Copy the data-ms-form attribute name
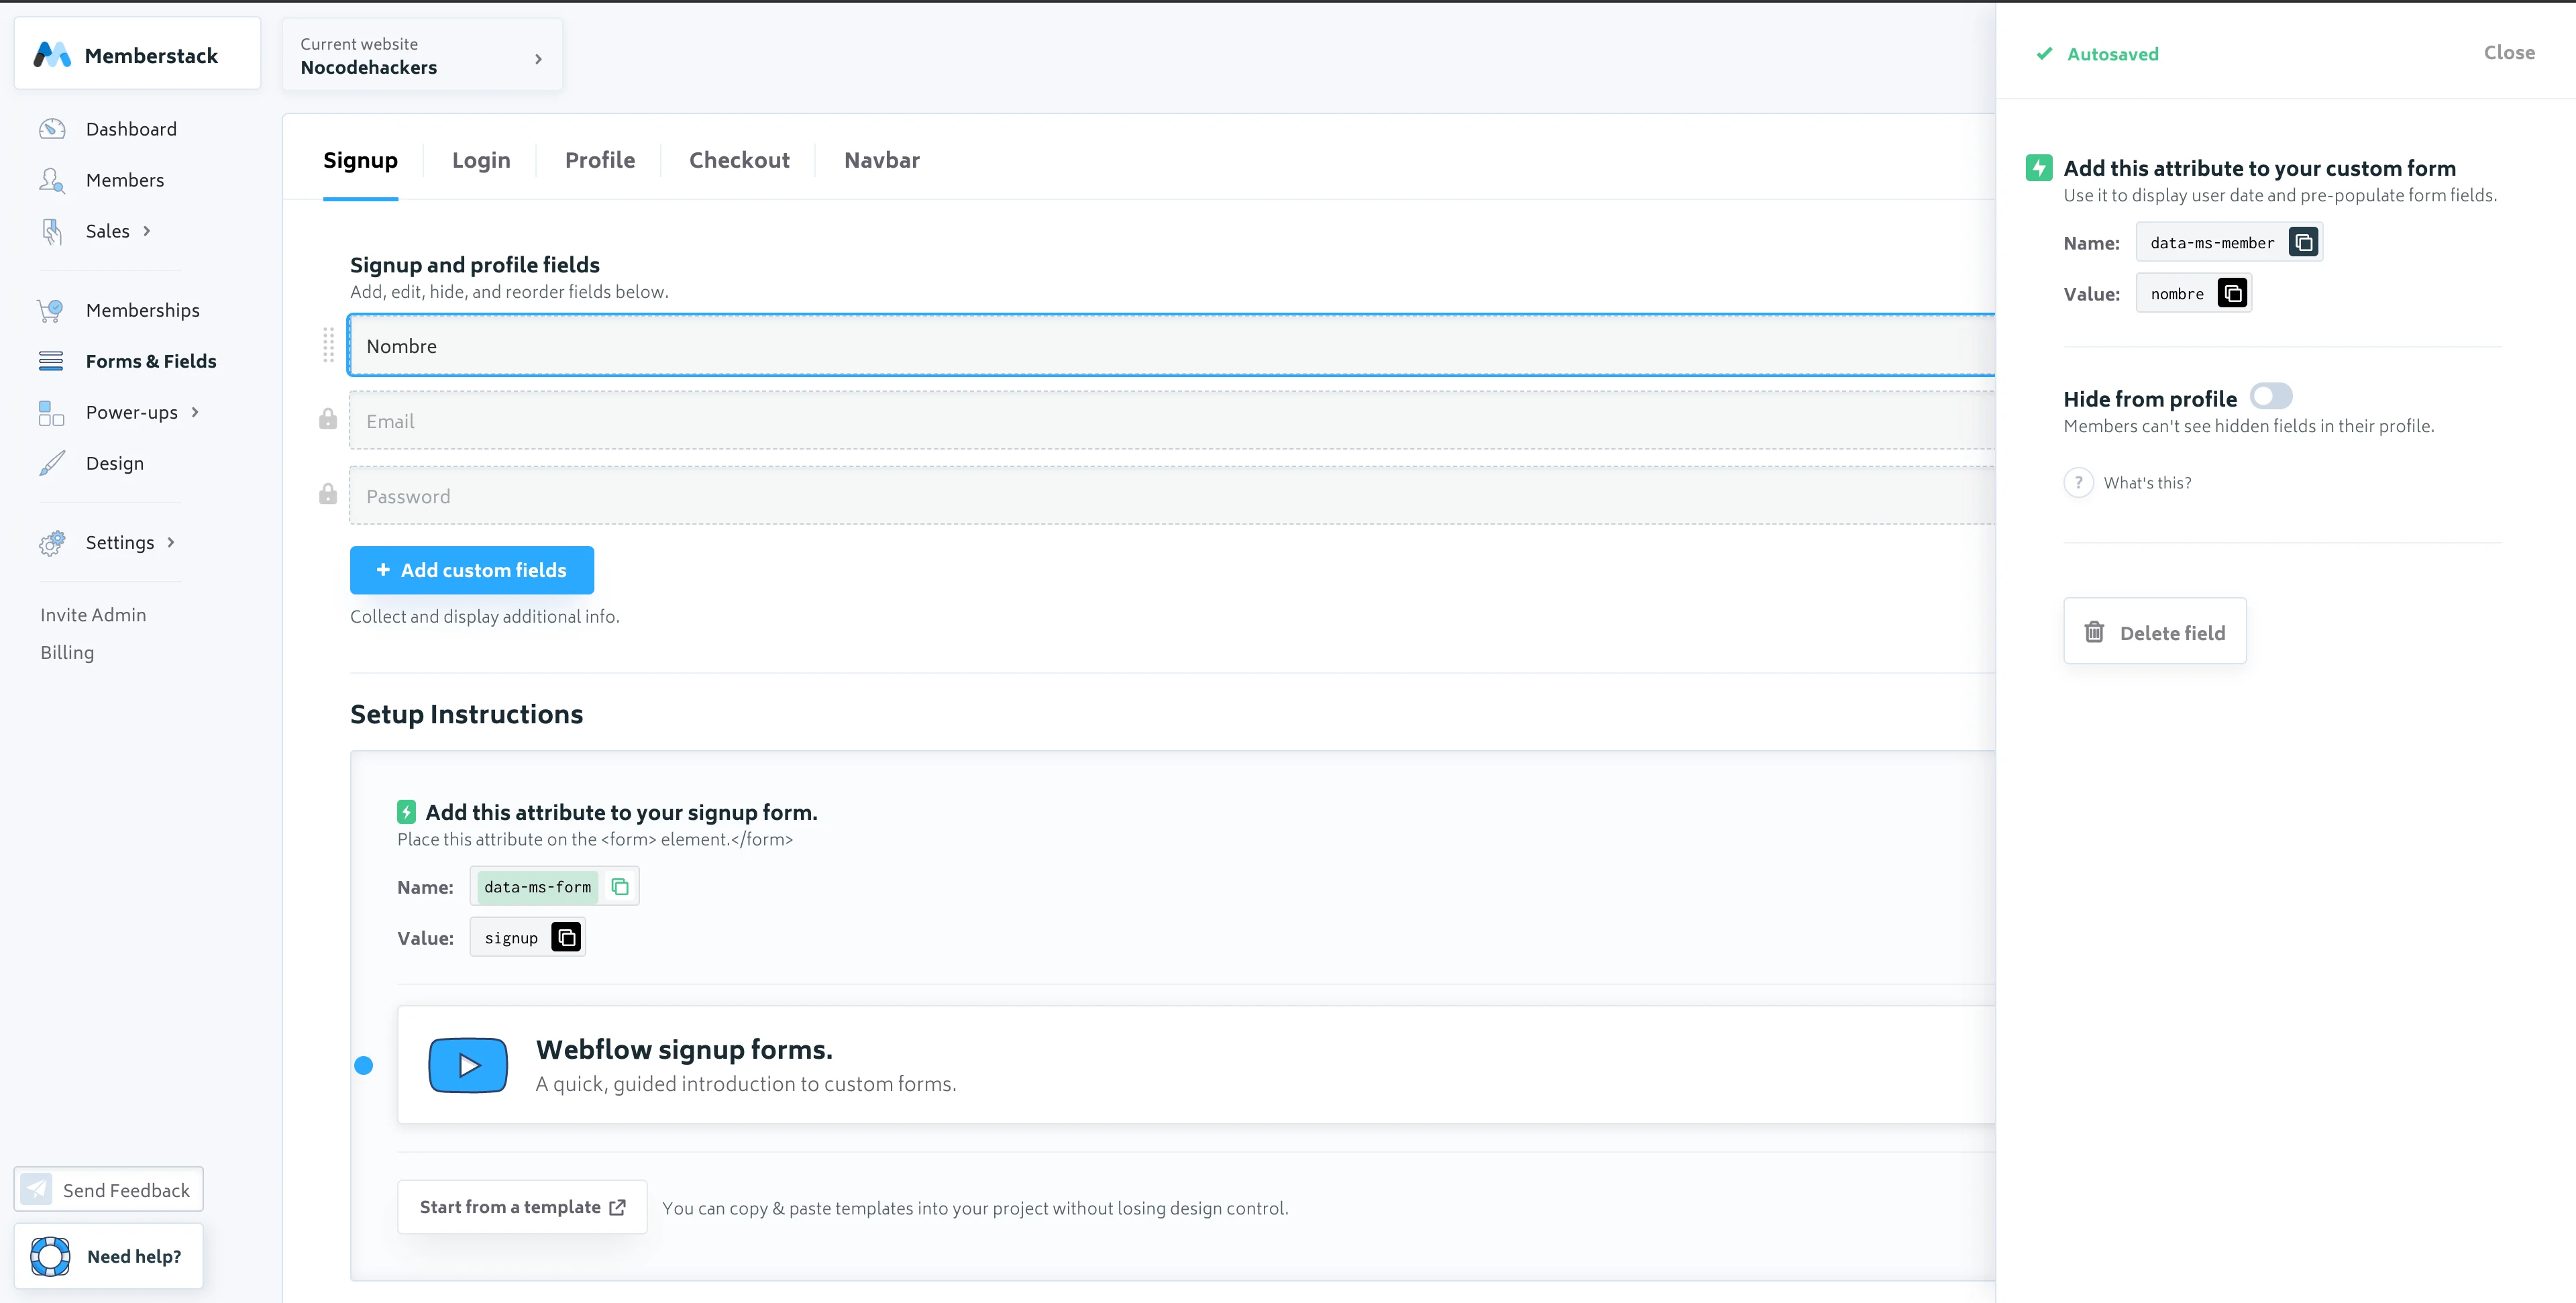Image resolution: width=2576 pixels, height=1303 pixels. point(620,887)
